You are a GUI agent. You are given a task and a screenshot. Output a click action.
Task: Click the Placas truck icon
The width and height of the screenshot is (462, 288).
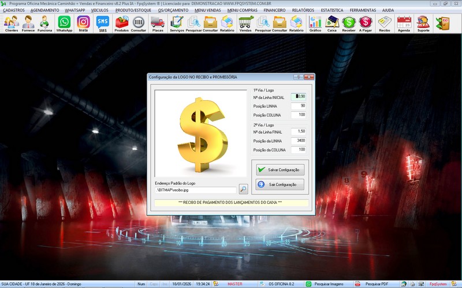pyautogui.click(x=157, y=24)
